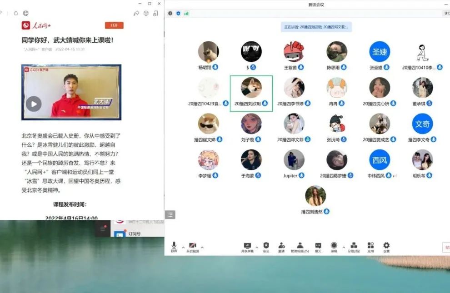Open meeting settings gear icon
This screenshot has width=450, height=293.
coord(386,246)
